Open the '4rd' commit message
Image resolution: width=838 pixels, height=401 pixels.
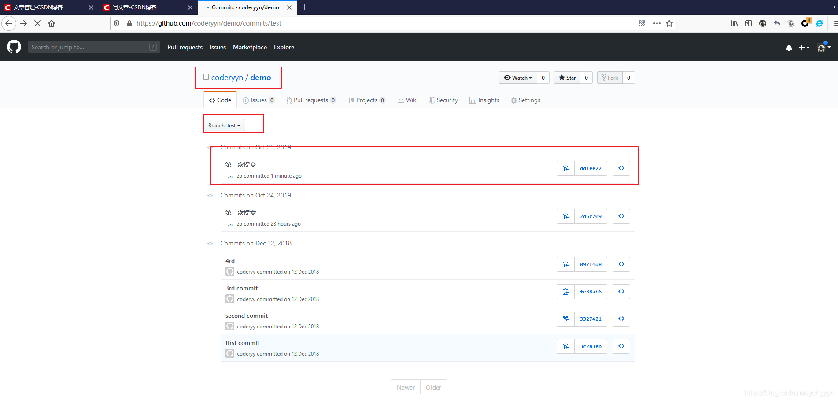(230, 261)
